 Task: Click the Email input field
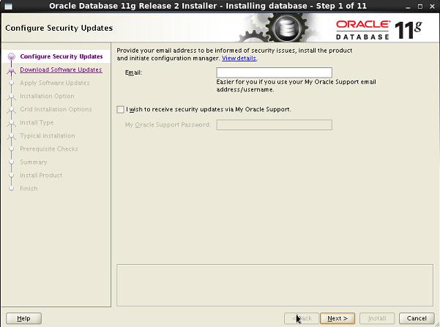pos(274,72)
